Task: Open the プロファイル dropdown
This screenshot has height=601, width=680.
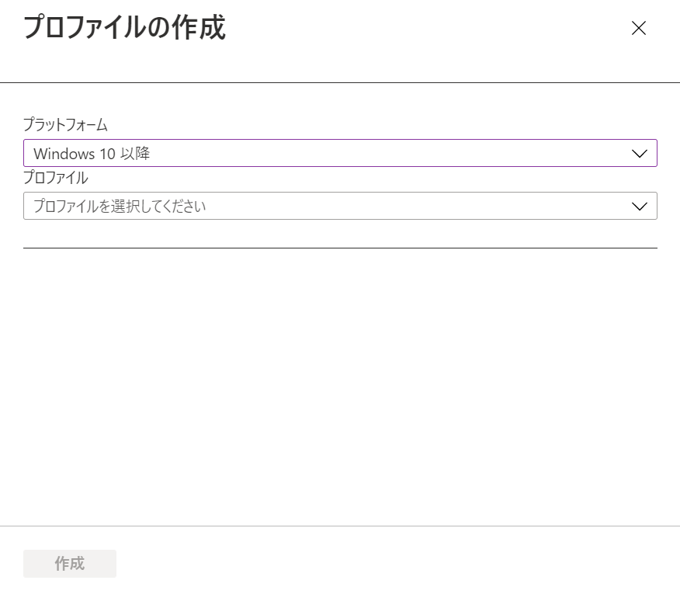Action: click(340, 206)
